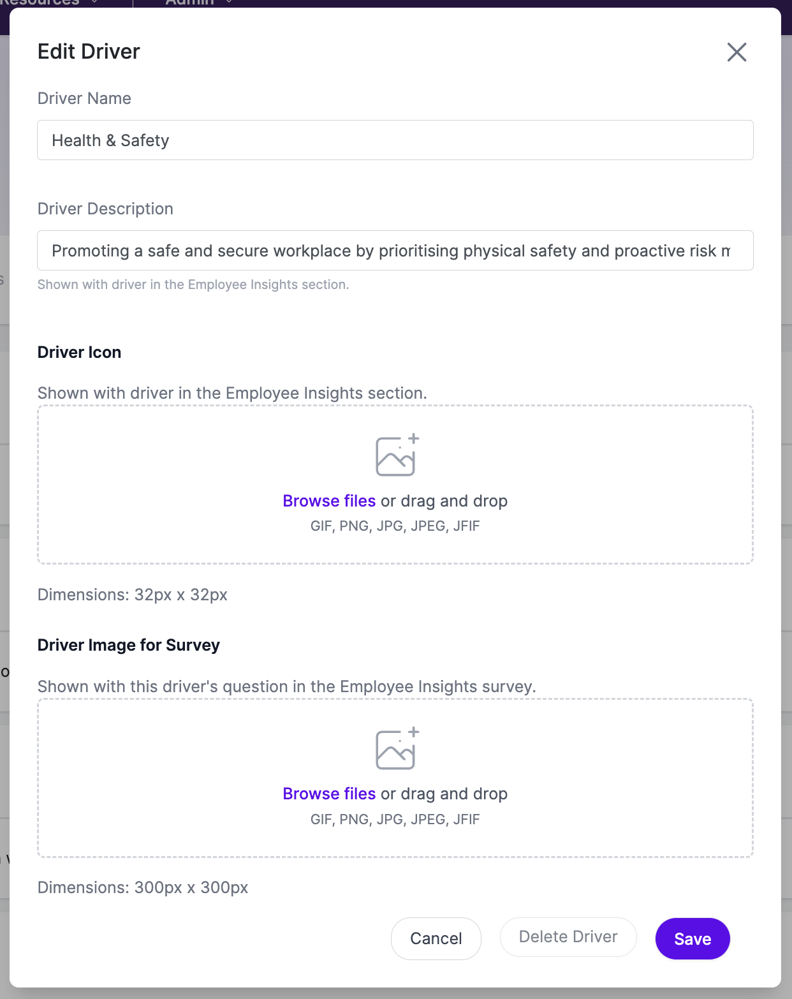Close the Edit Driver dialog with the X
The image size is (792, 999).
(x=737, y=52)
